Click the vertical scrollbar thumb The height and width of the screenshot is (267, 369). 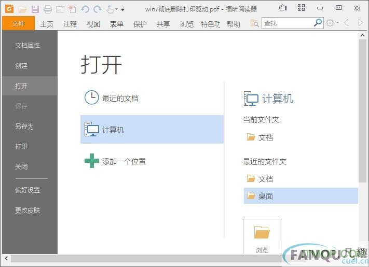click(362, 111)
